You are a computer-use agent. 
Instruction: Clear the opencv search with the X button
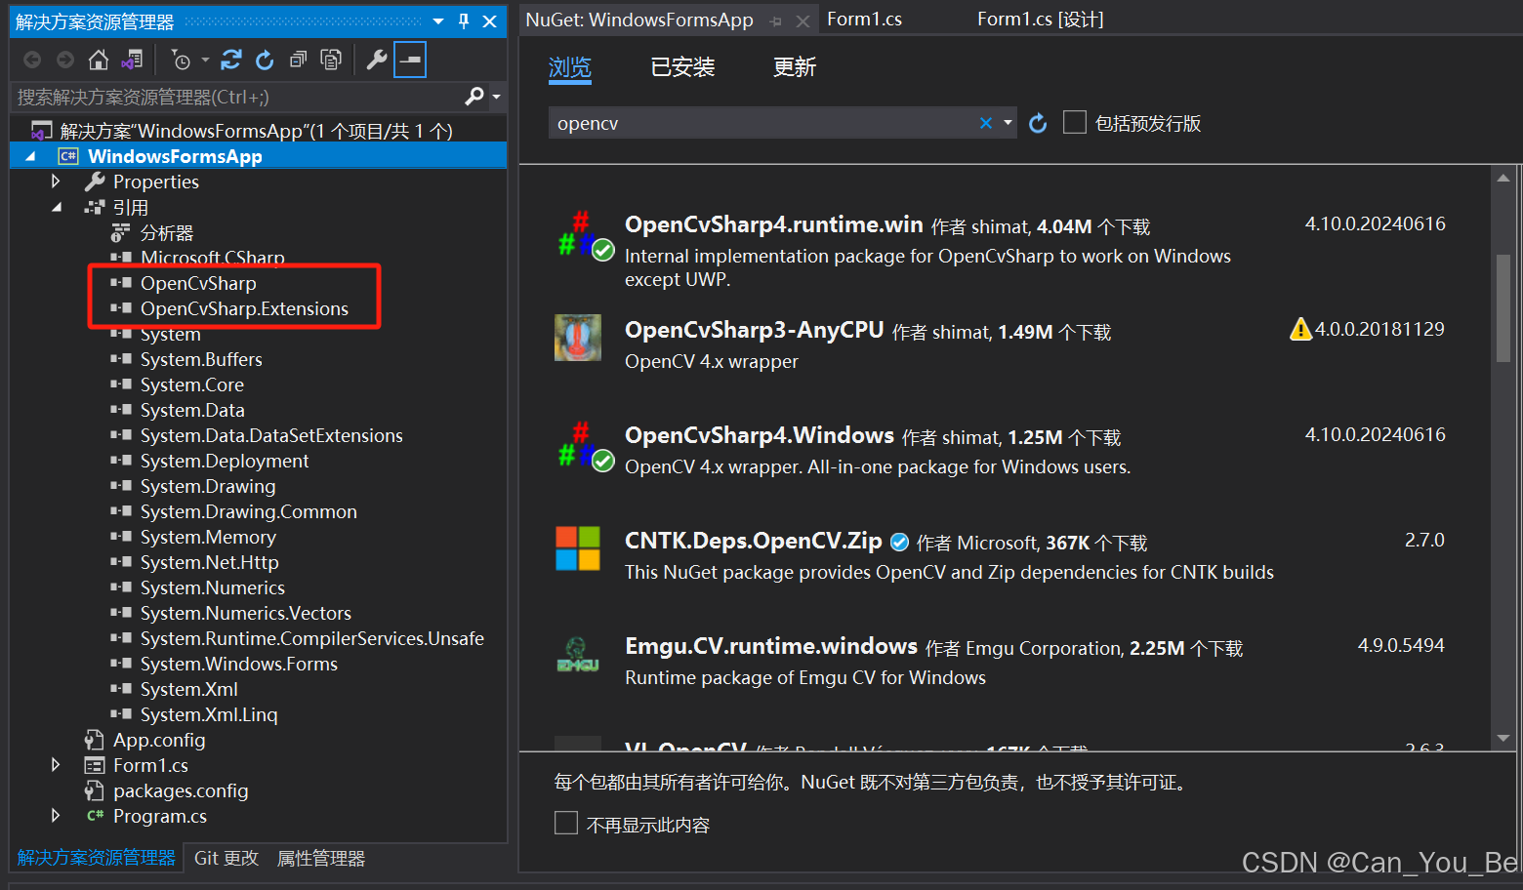(985, 122)
